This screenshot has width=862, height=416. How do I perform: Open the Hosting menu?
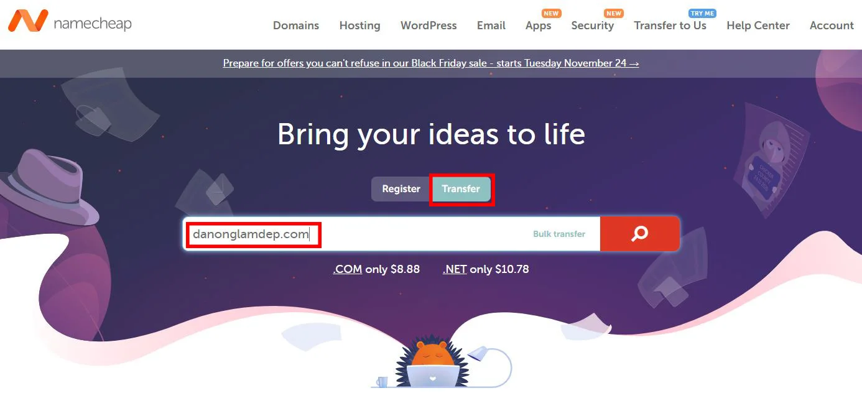click(359, 25)
